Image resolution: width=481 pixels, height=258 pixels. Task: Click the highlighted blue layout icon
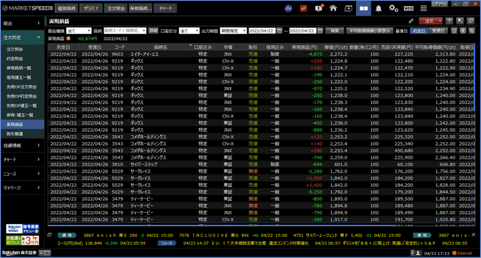coord(364,8)
